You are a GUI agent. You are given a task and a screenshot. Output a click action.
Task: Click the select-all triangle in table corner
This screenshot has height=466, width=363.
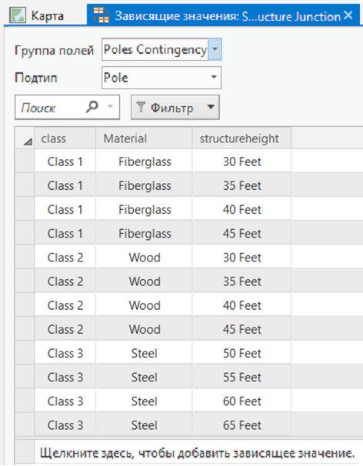pos(28,142)
